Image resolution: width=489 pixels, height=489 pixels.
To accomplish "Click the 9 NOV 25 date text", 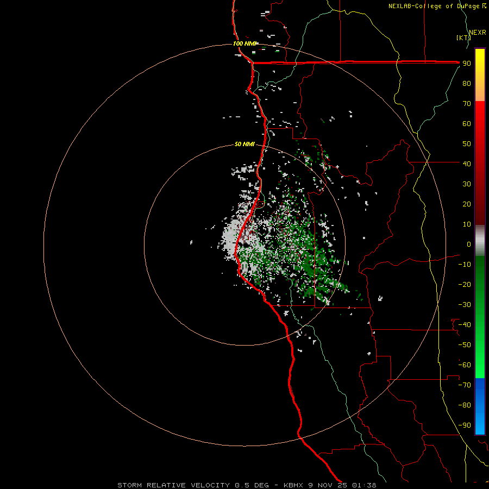I will click(328, 485).
